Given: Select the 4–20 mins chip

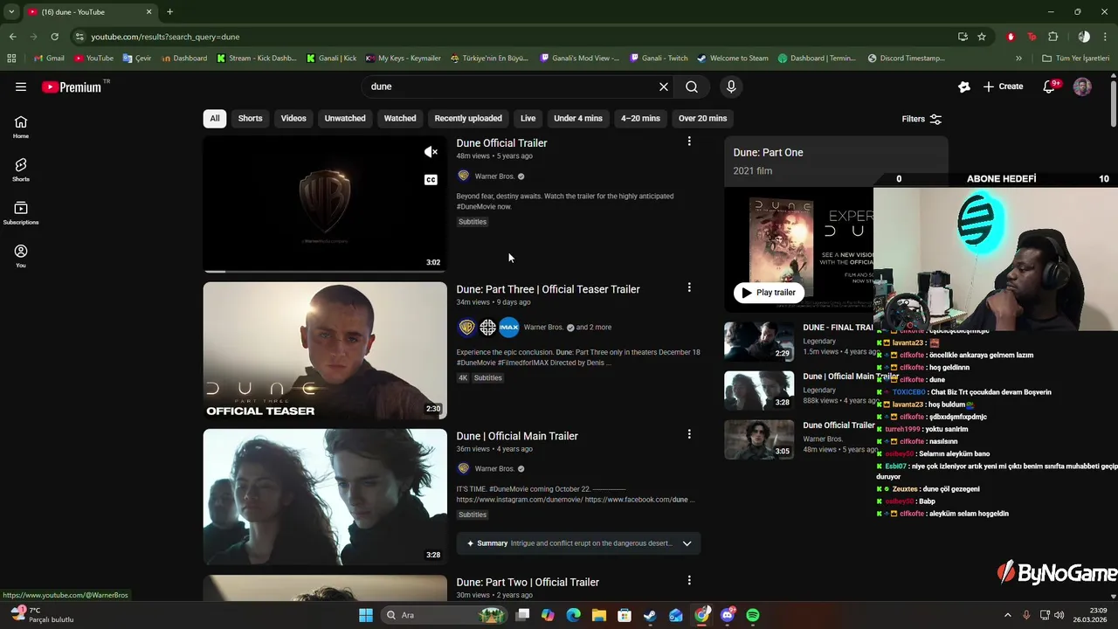Looking at the screenshot, I should coord(640,118).
